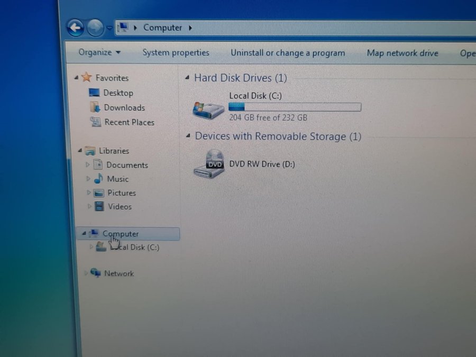Click the Forward navigation arrow button
The image size is (476, 357).
point(95,28)
